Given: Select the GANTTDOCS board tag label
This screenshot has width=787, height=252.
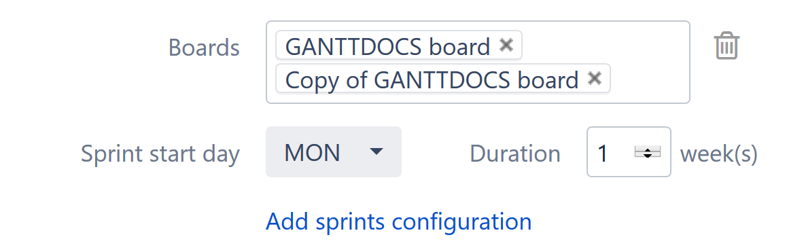Looking at the screenshot, I should 387,46.
